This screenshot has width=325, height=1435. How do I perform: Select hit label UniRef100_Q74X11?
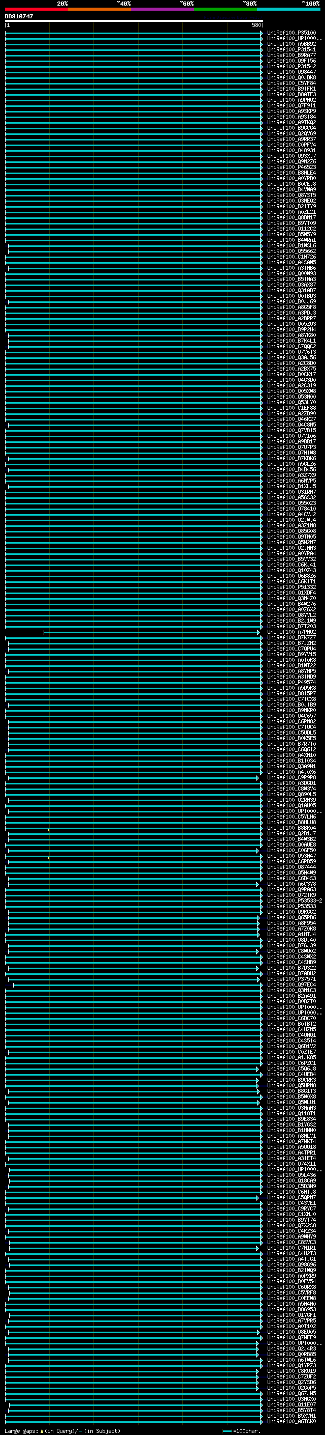(291, 1164)
